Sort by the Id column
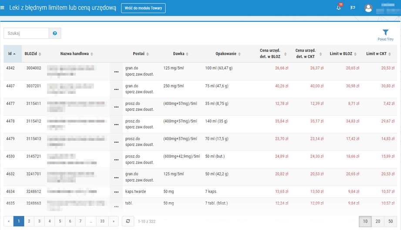 pyautogui.click(x=12, y=53)
